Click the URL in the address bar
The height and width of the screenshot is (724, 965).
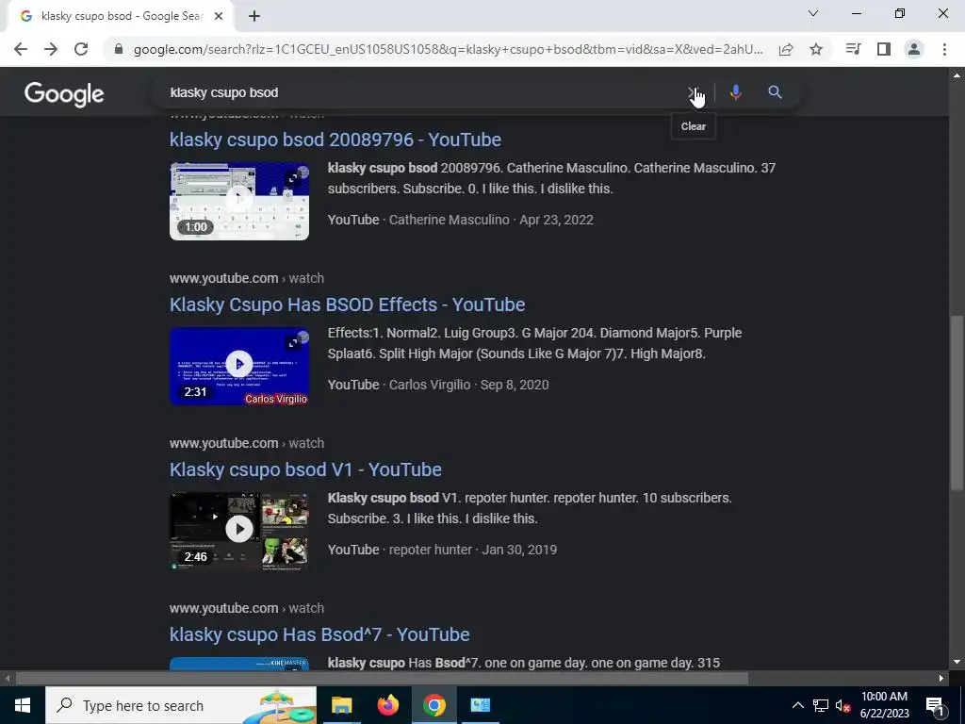click(x=448, y=49)
